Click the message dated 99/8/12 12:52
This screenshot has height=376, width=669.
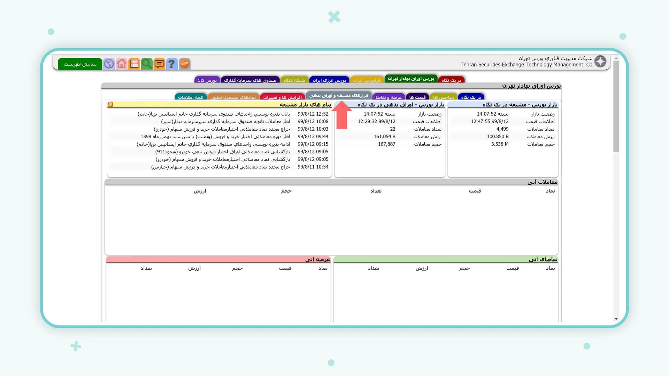pyautogui.click(x=220, y=114)
